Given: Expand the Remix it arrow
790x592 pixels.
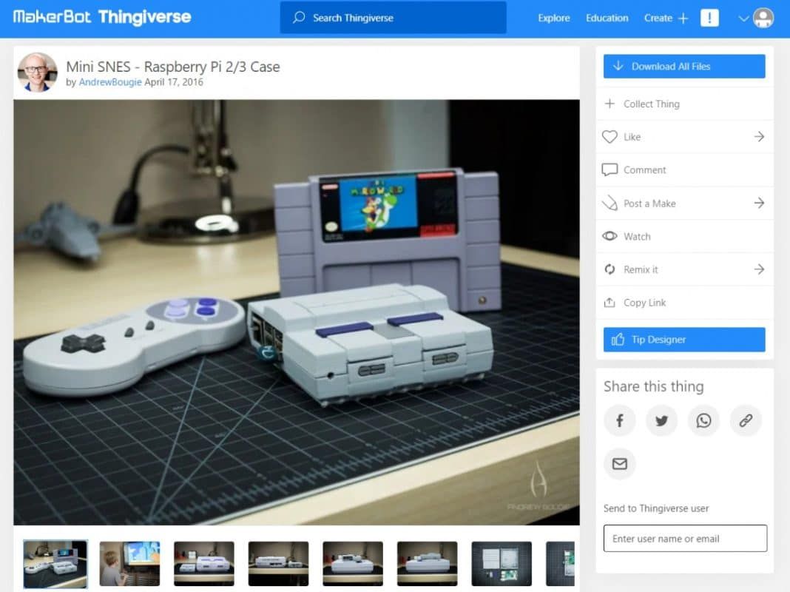Looking at the screenshot, I should (759, 269).
